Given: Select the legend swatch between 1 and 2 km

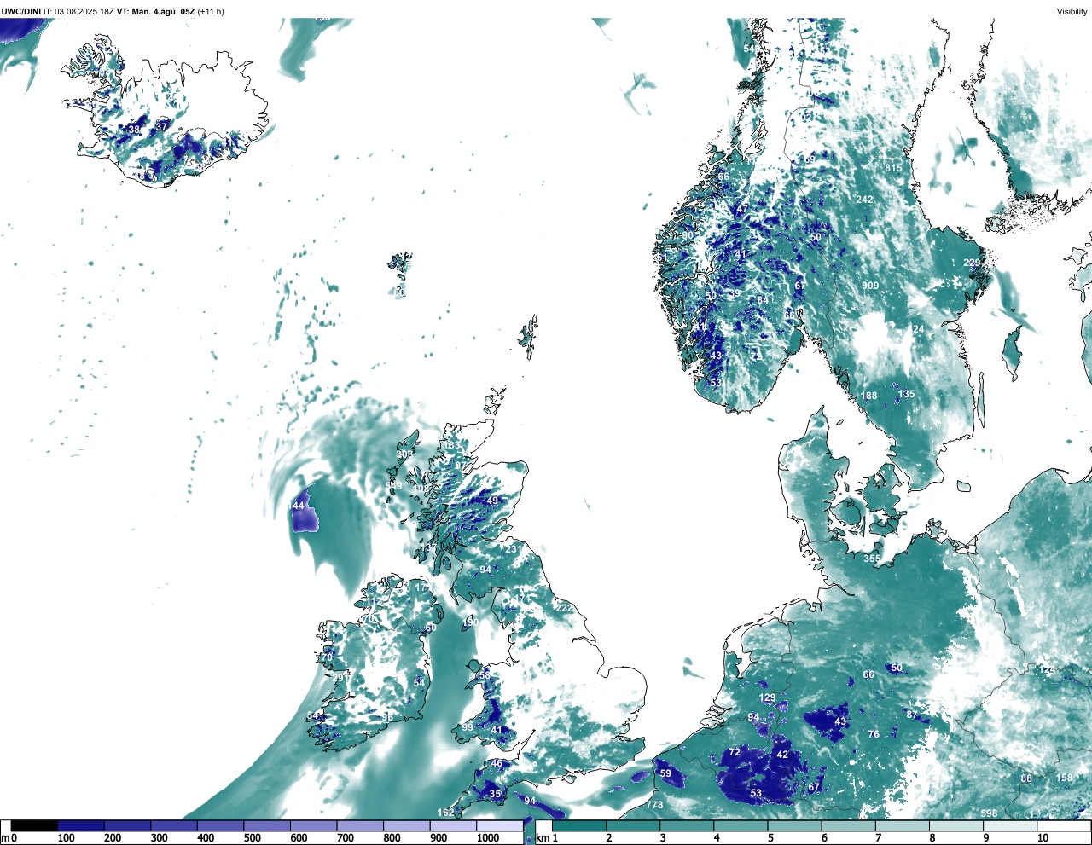Looking at the screenshot, I should click(x=579, y=826).
